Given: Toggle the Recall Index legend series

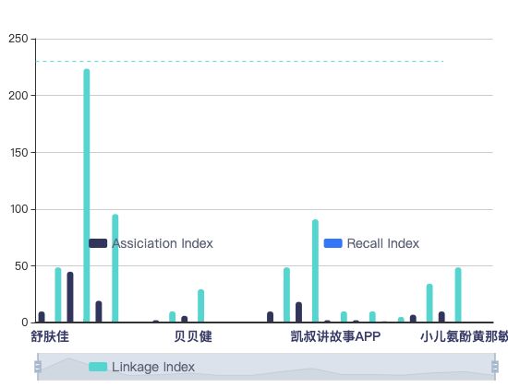Looking at the screenshot, I should pyautogui.click(x=371, y=243).
